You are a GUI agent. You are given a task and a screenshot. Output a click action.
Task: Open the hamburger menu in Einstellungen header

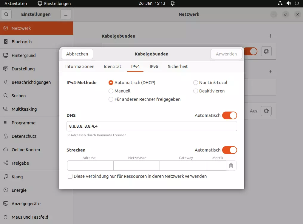[66, 14]
